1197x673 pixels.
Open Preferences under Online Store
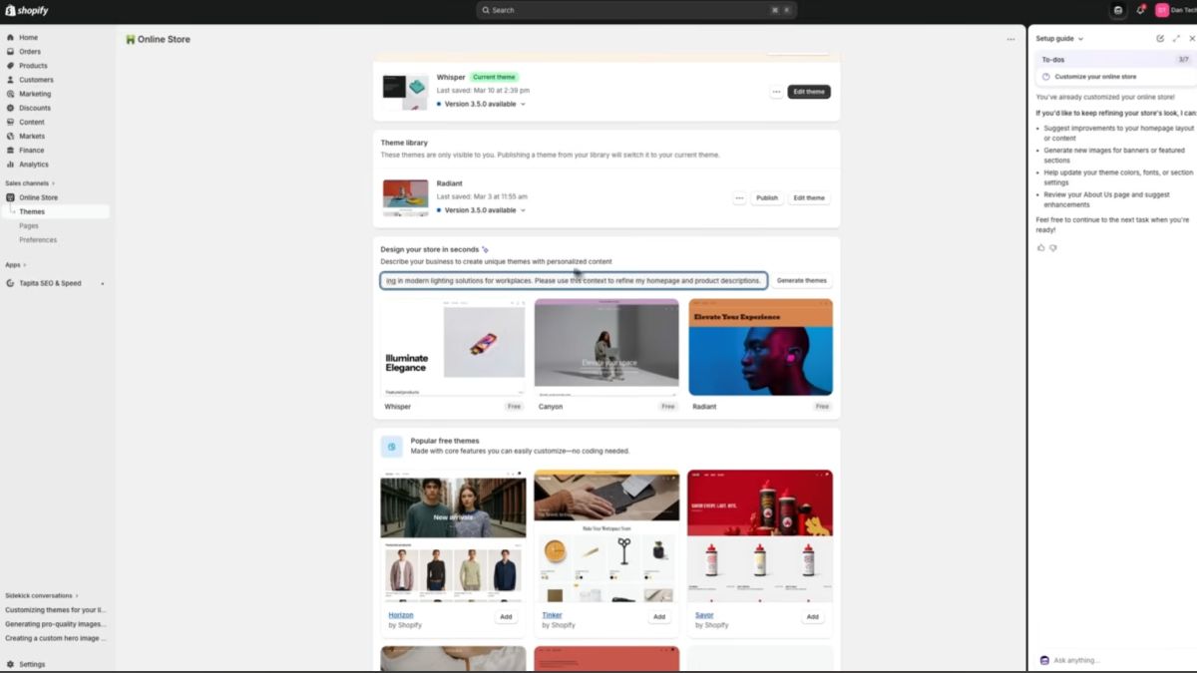[x=38, y=239]
